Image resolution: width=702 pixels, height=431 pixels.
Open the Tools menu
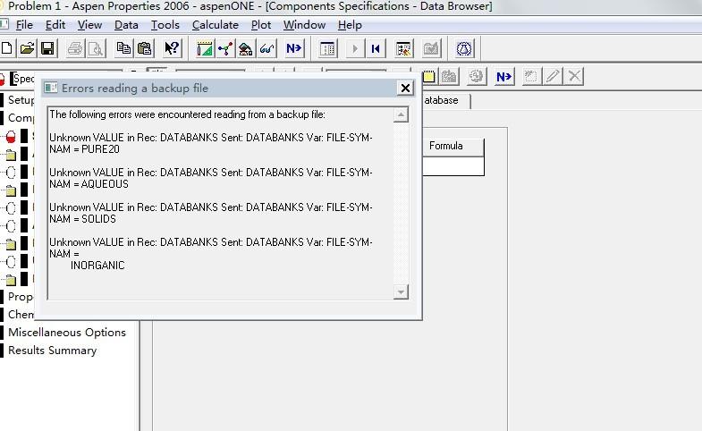pyautogui.click(x=165, y=25)
